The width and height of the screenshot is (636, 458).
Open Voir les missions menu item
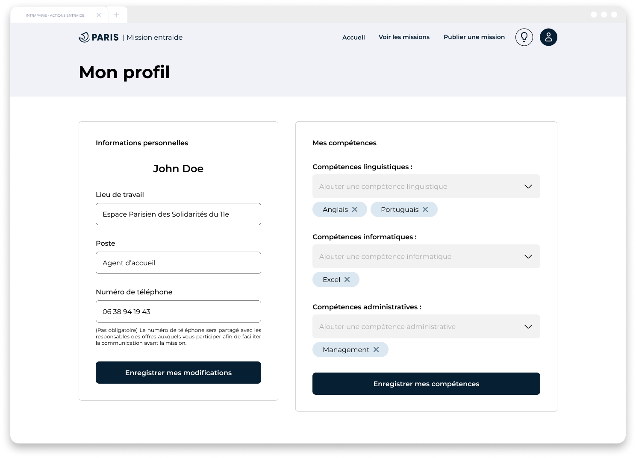point(404,37)
